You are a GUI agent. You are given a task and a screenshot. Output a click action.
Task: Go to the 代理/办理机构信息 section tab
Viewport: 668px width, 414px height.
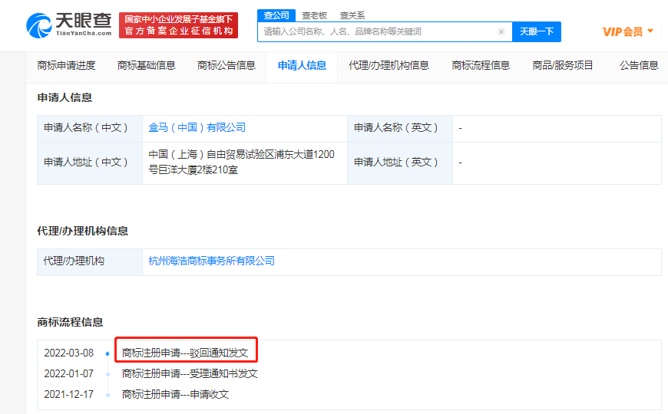click(x=389, y=65)
